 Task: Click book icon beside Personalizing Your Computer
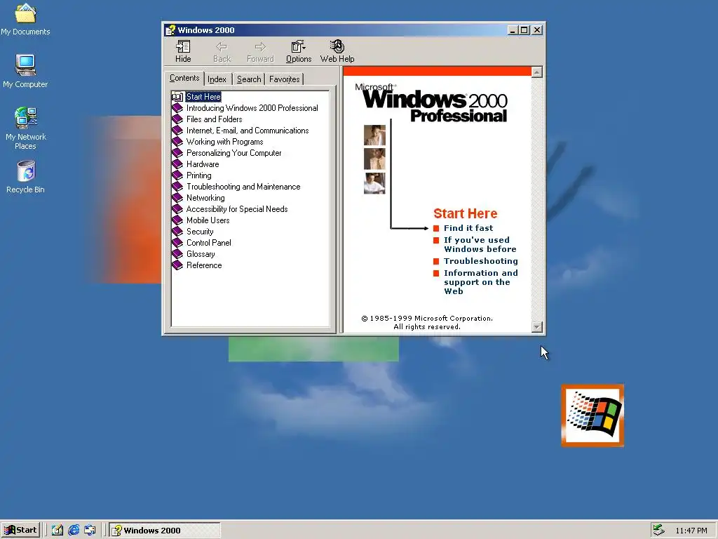177,153
